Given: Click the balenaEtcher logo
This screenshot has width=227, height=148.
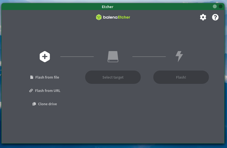Looking at the screenshot, I should (113, 17).
